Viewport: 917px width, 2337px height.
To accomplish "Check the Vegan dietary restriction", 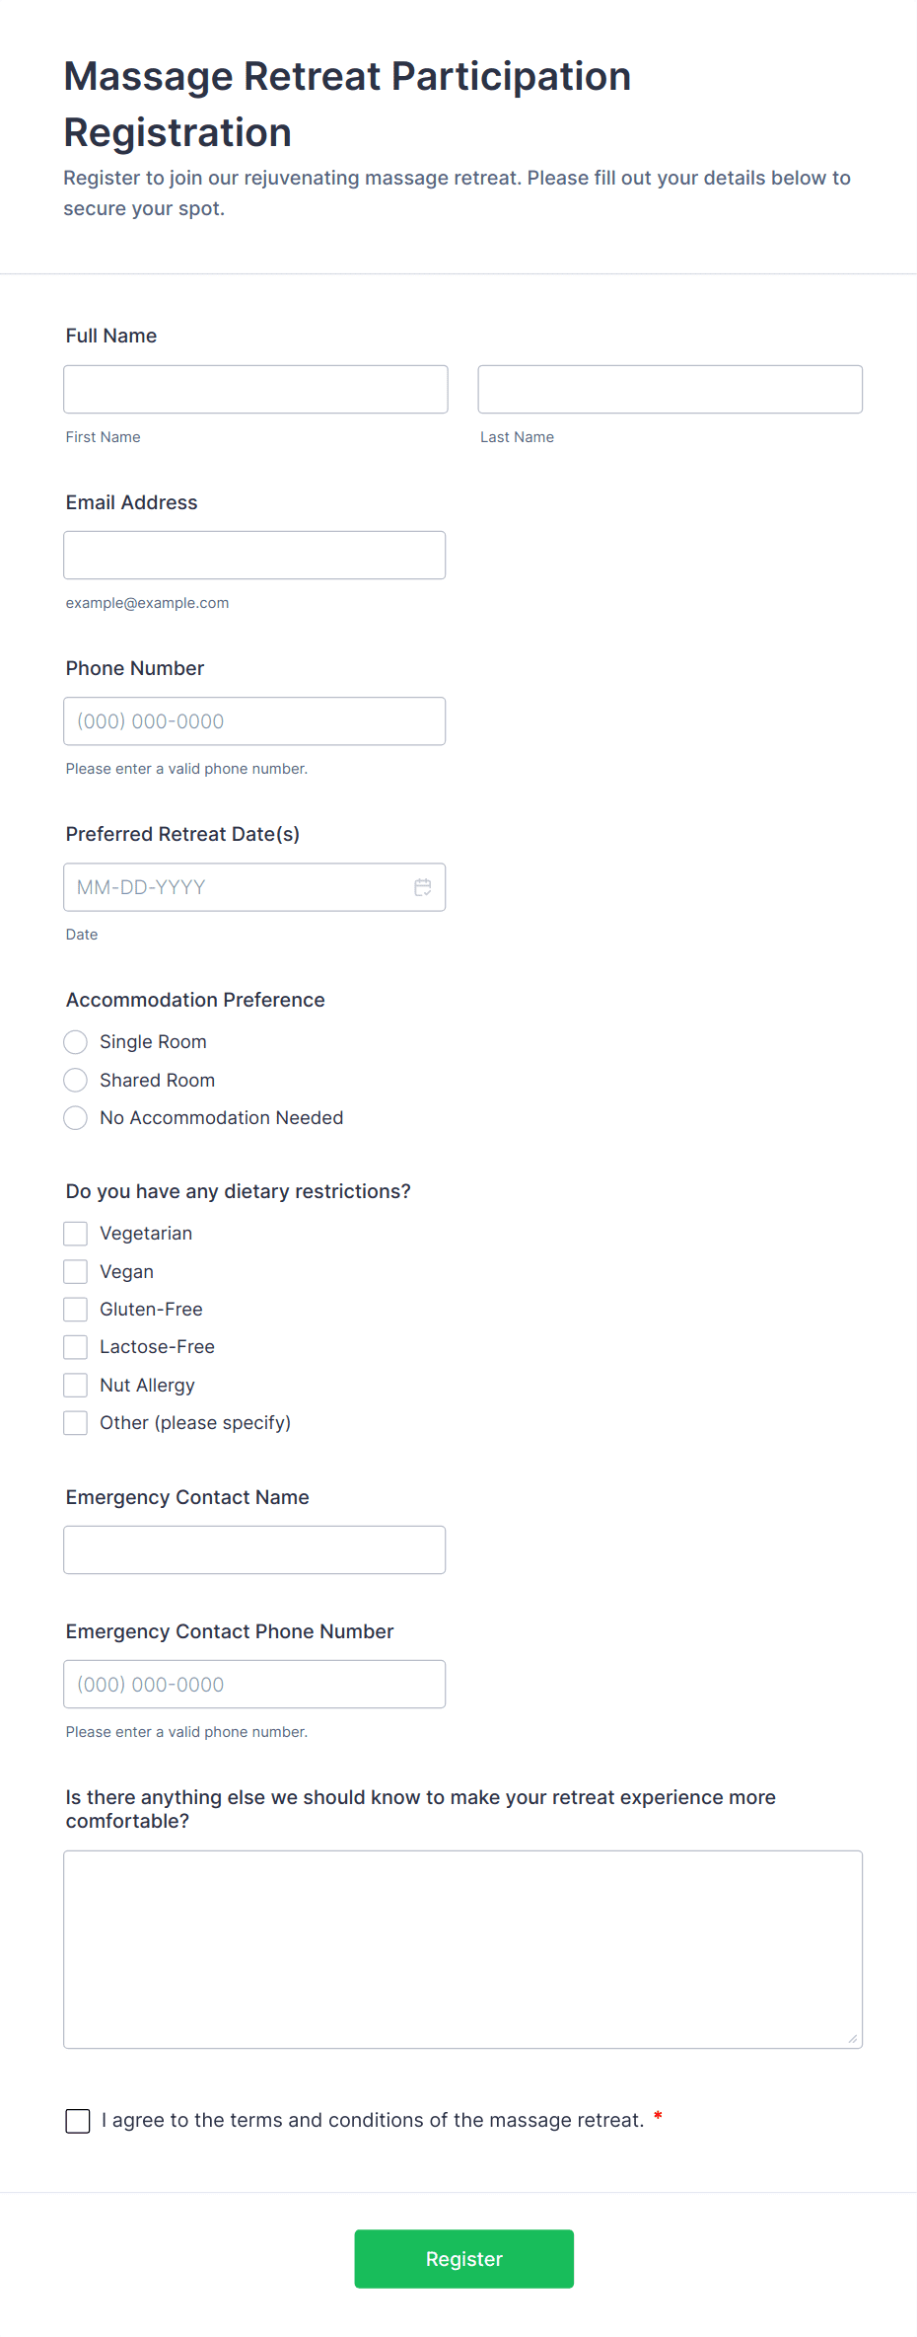I will pyautogui.click(x=75, y=1271).
